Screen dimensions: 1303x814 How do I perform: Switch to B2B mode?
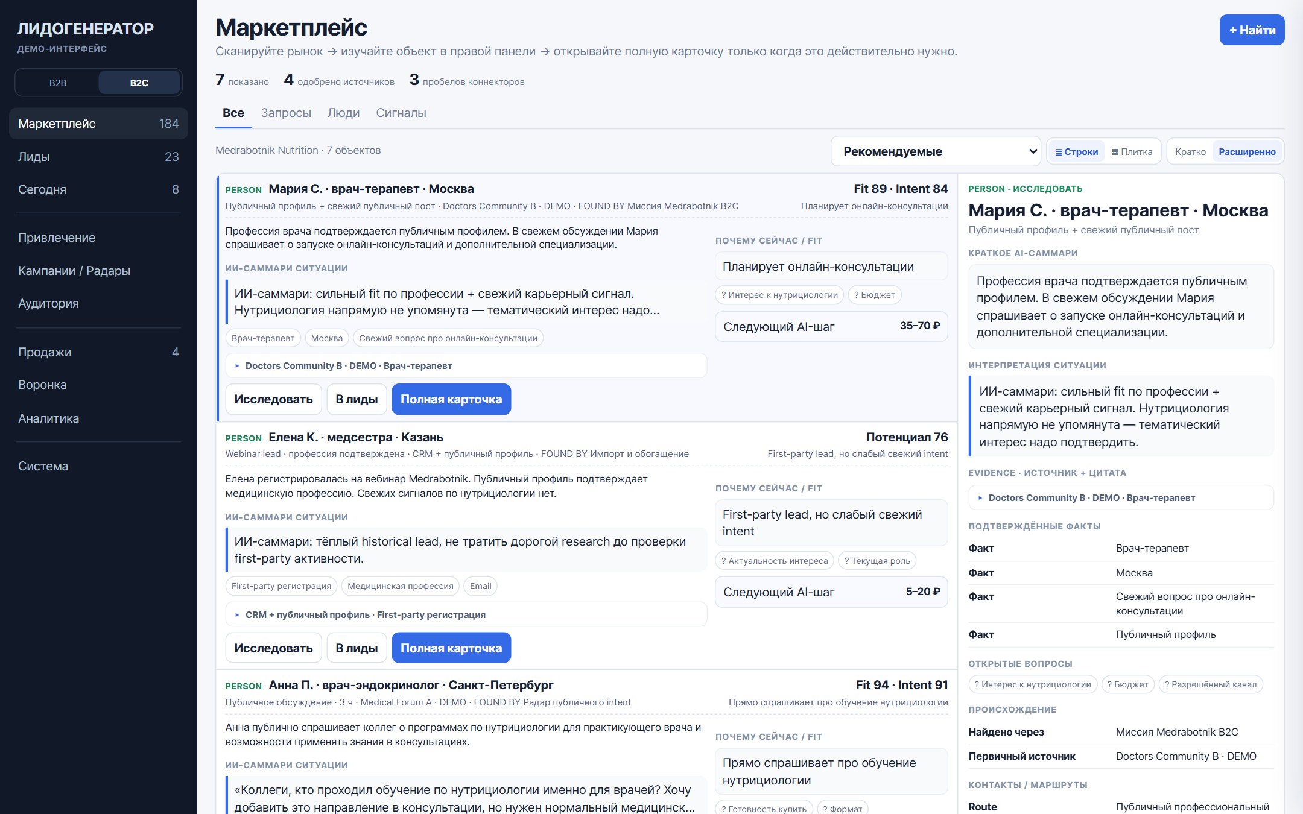point(58,83)
